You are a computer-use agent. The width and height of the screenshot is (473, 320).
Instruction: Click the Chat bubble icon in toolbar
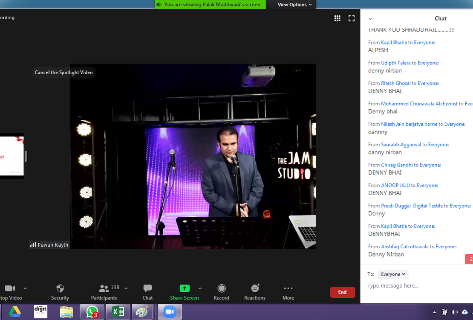147,292
